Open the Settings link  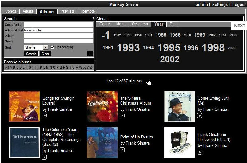pyautogui.click(x=220, y=4)
